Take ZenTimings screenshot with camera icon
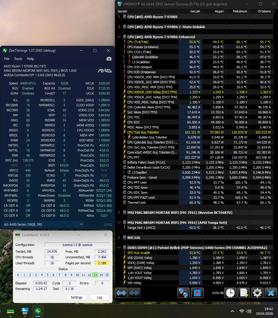The image size is (278, 318). coord(109,59)
